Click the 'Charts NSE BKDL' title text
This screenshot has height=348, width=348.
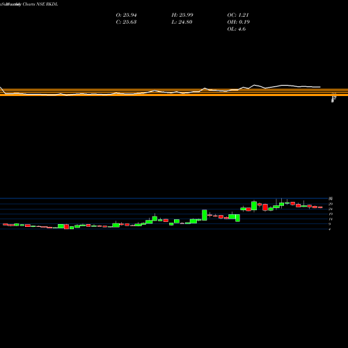pos(40,4)
